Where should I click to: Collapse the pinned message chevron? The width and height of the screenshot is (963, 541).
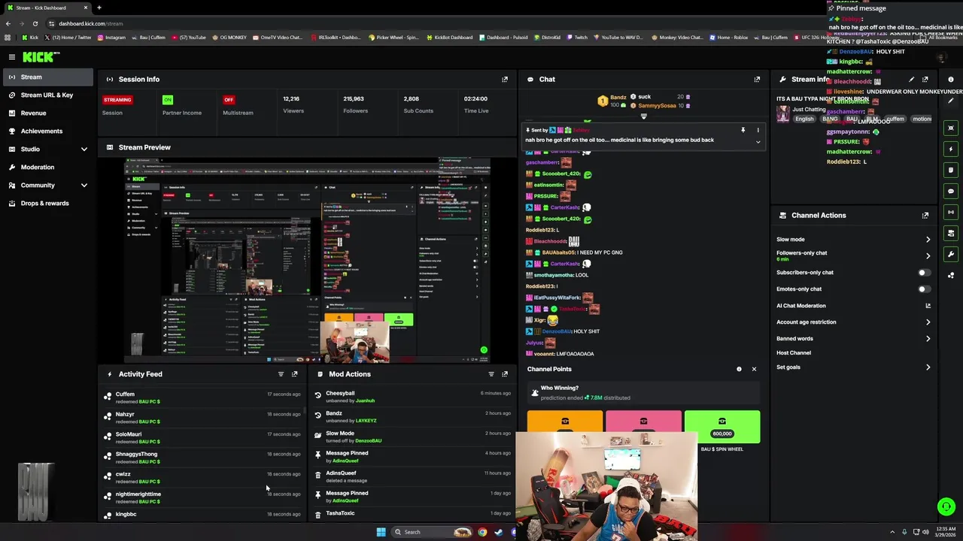[758, 142]
